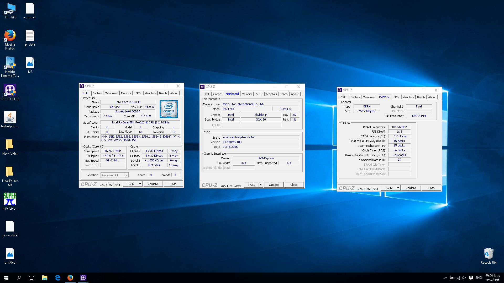The height and width of the screenshot is (283, 504).
Task: Click Close button in middle CPU-Z window
Action: [294, 185]
